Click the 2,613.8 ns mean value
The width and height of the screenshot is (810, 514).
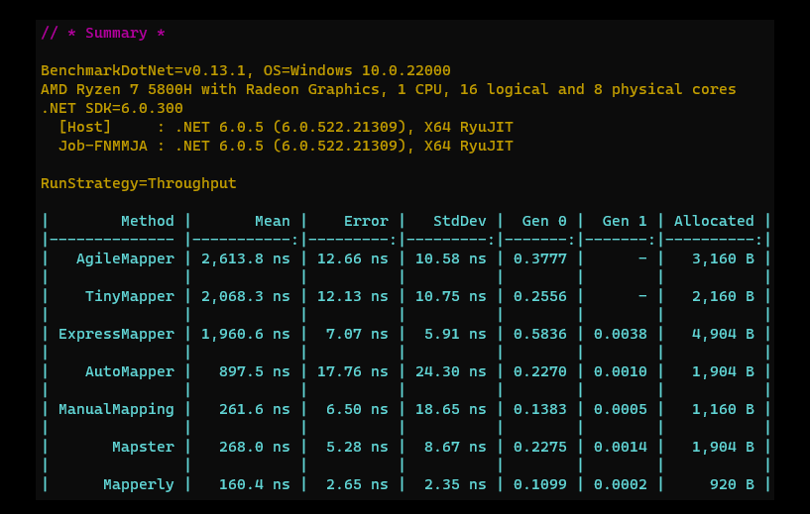pyautogui.click(x=245, y=258)
